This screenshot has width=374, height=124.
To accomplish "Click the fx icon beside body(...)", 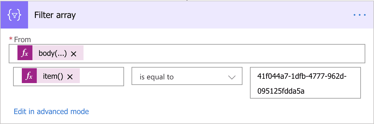I will pos(25,54).
